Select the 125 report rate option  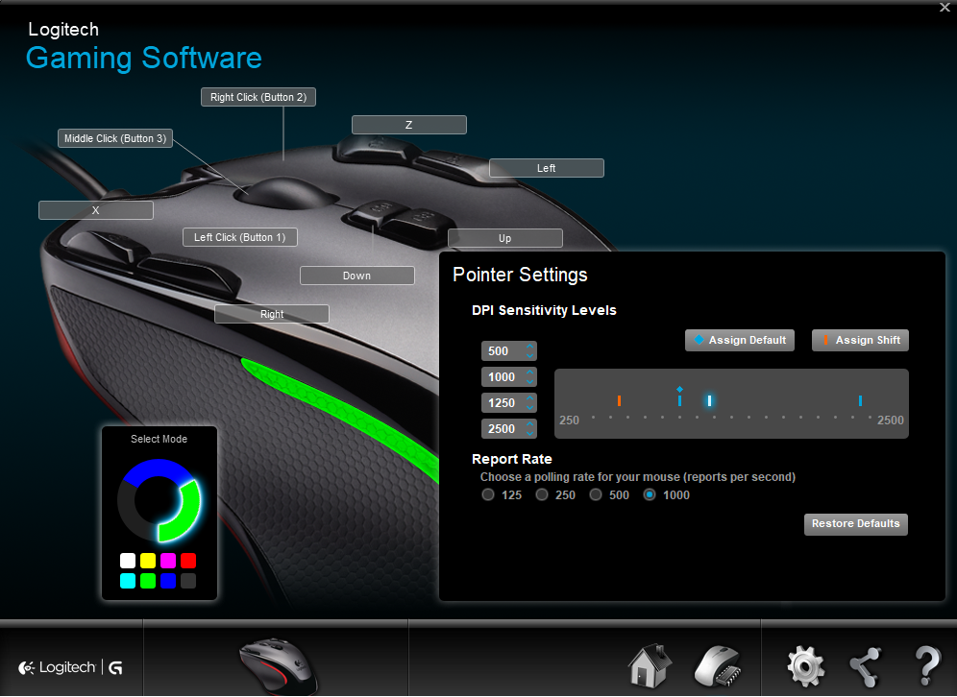488,494
